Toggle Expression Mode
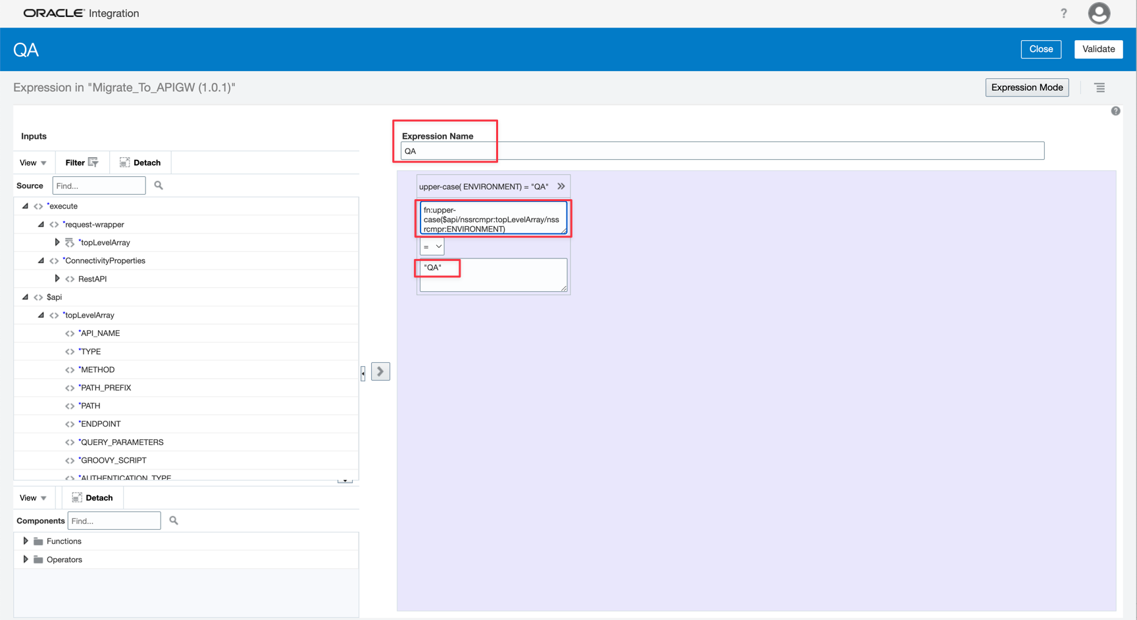 (x=1026, y=87)
